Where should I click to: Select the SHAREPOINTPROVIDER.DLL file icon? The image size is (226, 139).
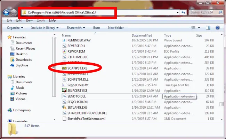click(64, 113)
